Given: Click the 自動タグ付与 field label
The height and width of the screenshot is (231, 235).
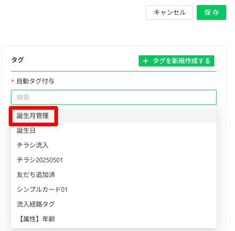Looking at the screenshot, I should (35, 81).
